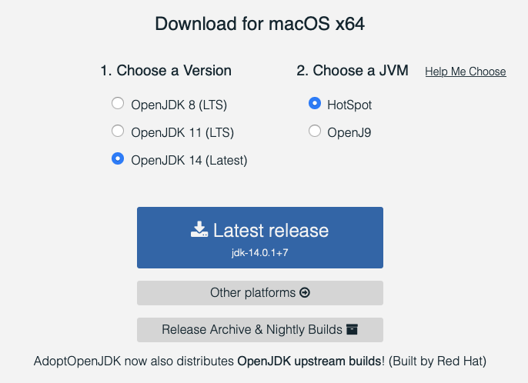
Task: Click the OpenJDK 14 (Latest) label text
Action: click(189, 160)
